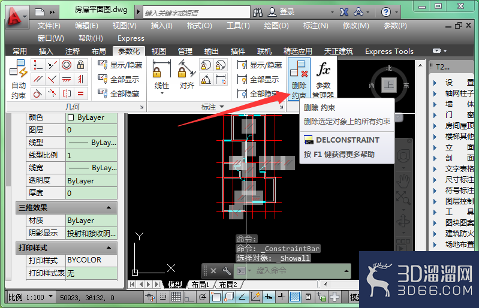Viewport: 479px width, 308px height.
Task: Select the Perpendicular constraint icon
Action: coord(52,79)
